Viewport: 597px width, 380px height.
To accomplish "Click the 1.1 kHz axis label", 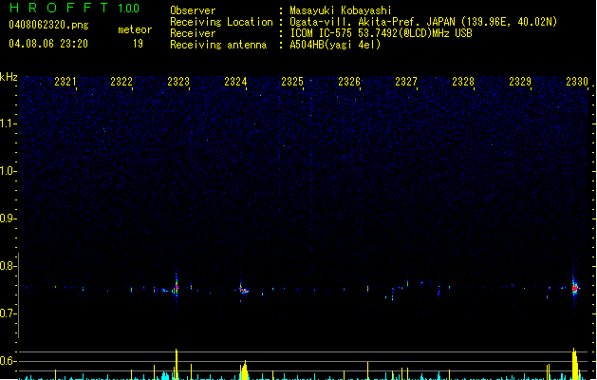I will click(x=8, y=123).
